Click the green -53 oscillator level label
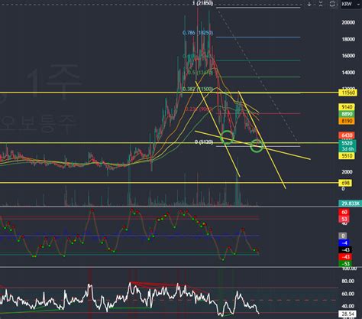The width and height of the screenshot is (362, 319). tap(345, 264)
